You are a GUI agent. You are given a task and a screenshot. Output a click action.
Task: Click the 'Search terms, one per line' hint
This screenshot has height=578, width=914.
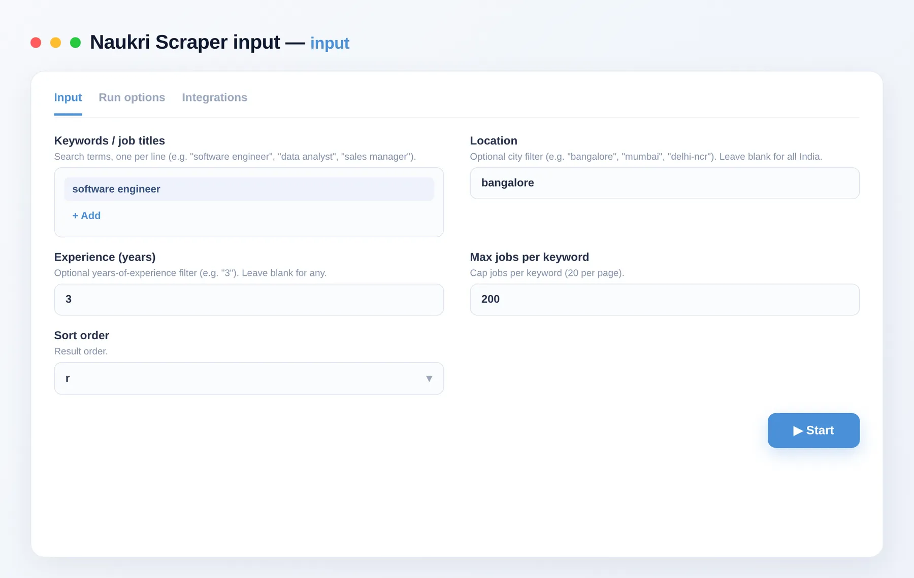click(235, 157)
